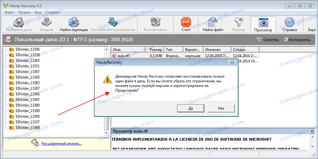Close the Просмотр eula.rtf preview pane
This screenshot has width=318, height=159.
coord(312,131)
